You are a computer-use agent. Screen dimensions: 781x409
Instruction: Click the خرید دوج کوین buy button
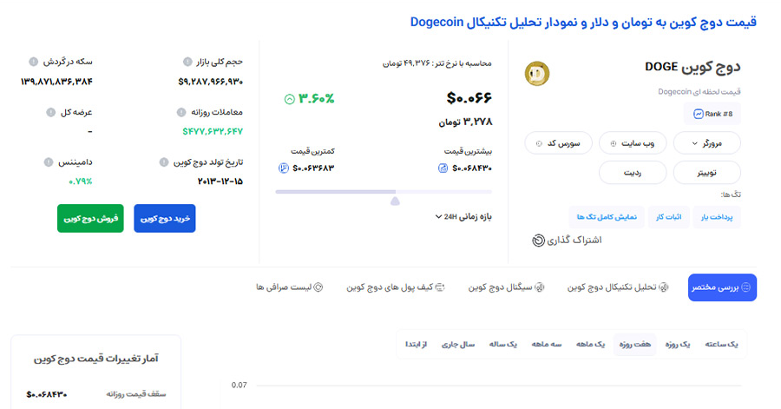pos(165,218)
